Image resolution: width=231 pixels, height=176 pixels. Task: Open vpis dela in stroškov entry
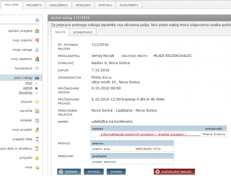tap(16, 148)
